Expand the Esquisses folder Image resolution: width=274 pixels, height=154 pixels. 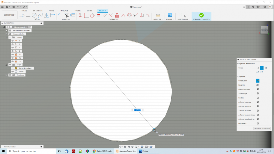[x=6, y=75]
